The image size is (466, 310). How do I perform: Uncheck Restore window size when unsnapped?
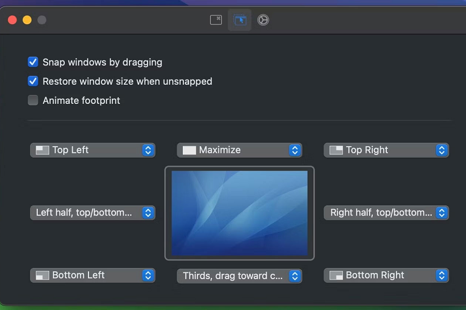point(33,82)
